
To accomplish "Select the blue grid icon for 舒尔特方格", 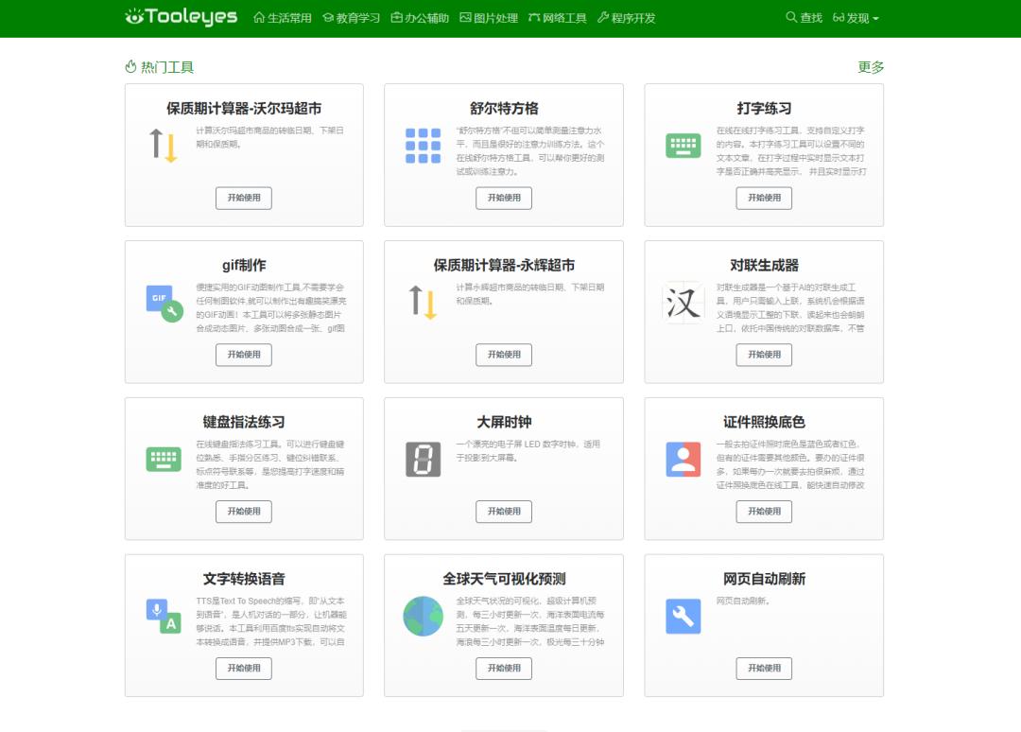I will (423, 146).
